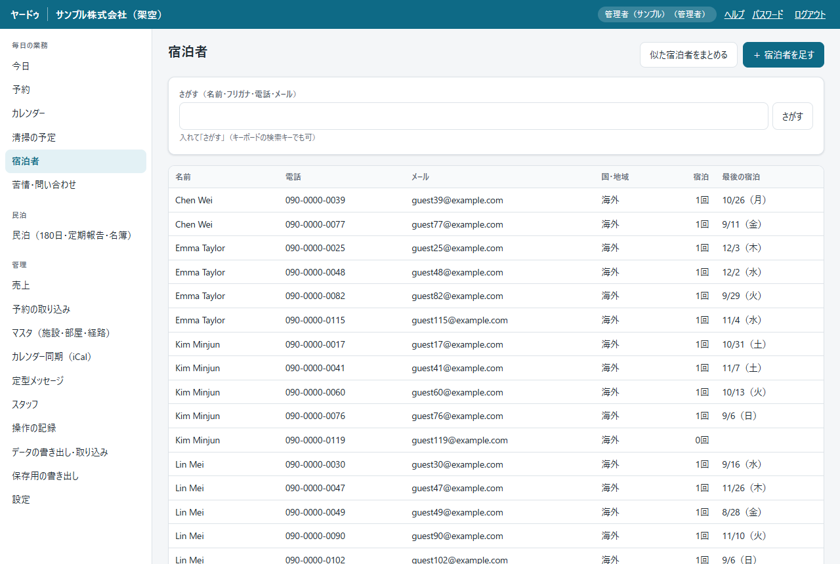
Task: Select カレンダー同期（iCal）
Action: point(75,357)
